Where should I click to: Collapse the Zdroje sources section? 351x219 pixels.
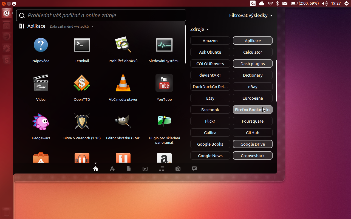[199, 29]
